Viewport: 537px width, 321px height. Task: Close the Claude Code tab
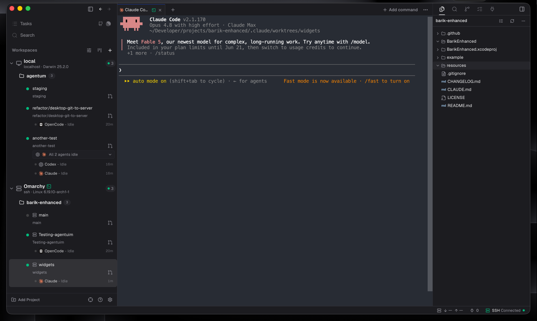160,10
